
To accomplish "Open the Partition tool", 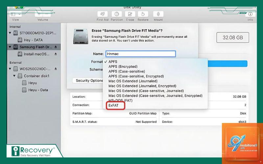I will [117, 14].
